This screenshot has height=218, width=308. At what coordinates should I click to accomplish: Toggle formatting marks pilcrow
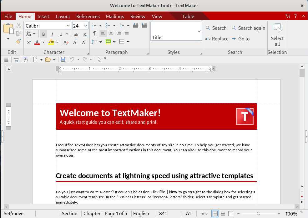94,34
